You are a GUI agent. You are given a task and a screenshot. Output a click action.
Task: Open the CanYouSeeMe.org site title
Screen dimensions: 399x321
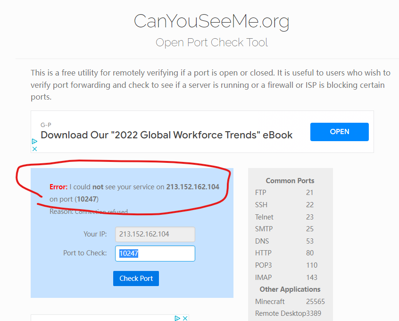[x=211, y=21]
